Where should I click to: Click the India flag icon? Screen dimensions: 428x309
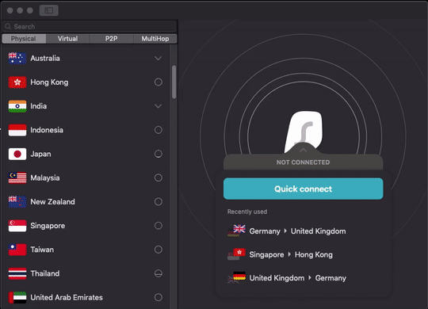[x=17, y=106]
